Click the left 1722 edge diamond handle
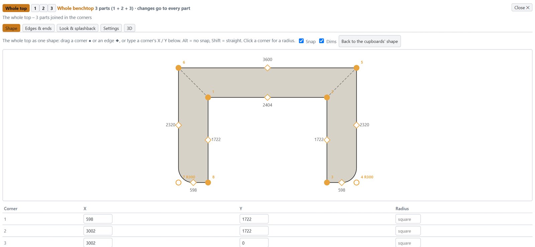535x247 pixels. pyautogui.click(x=208, y=140)
